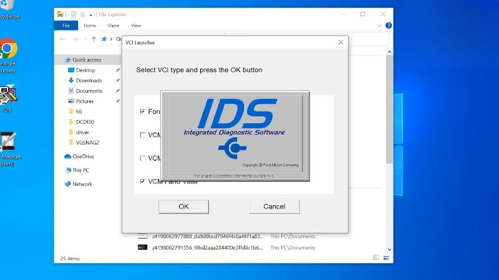The image size is (499, 280).
Task: Open folder 66 in navigation pane
Action: coord(79,111)
